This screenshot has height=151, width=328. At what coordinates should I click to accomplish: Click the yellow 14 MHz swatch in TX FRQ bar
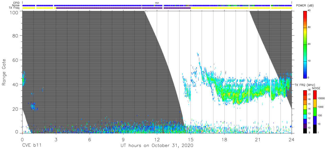click(x=305, y=107)
